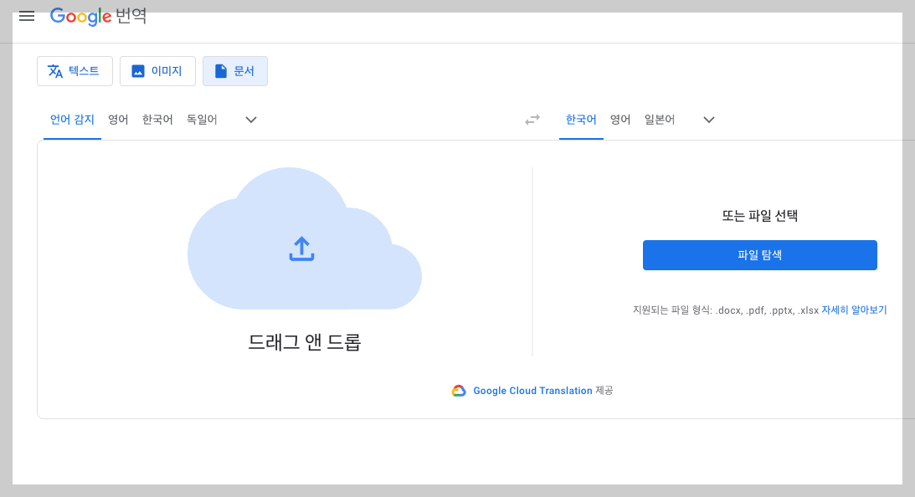Viewport: 915px width, 497px height.
Task: Switch to the 이미지 tab
Action: 157,71
